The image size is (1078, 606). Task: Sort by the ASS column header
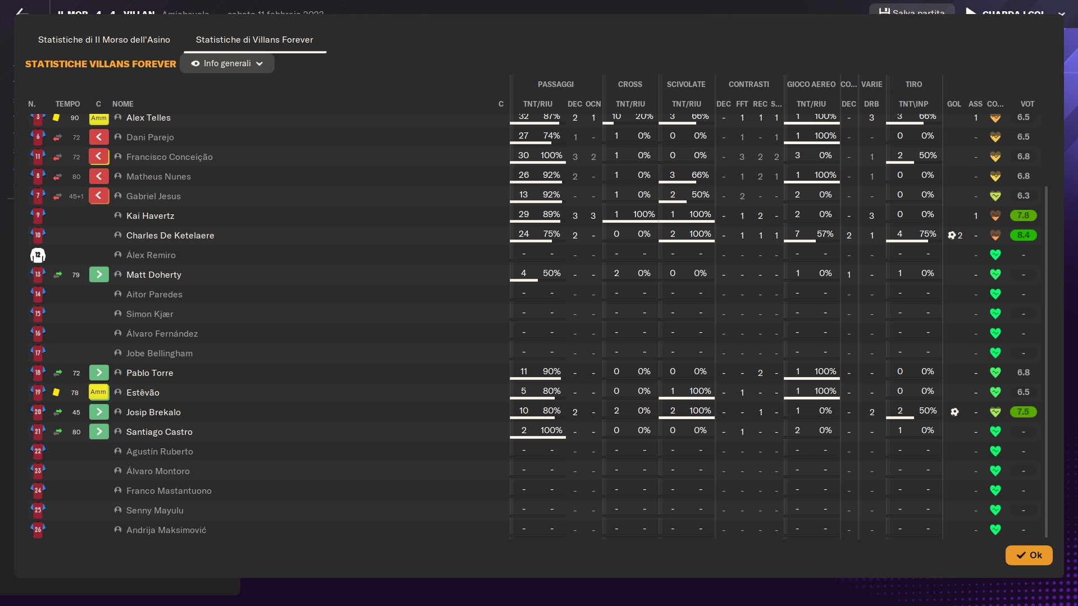pyautogui.click(x=975, y=104)
